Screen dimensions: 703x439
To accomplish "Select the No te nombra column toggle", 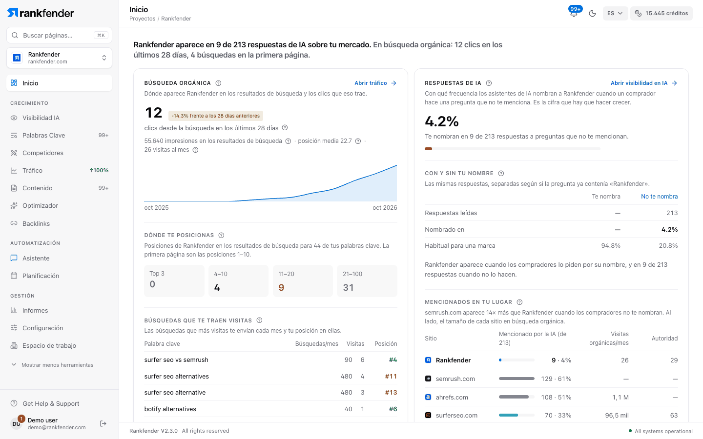I will point(659,197).
